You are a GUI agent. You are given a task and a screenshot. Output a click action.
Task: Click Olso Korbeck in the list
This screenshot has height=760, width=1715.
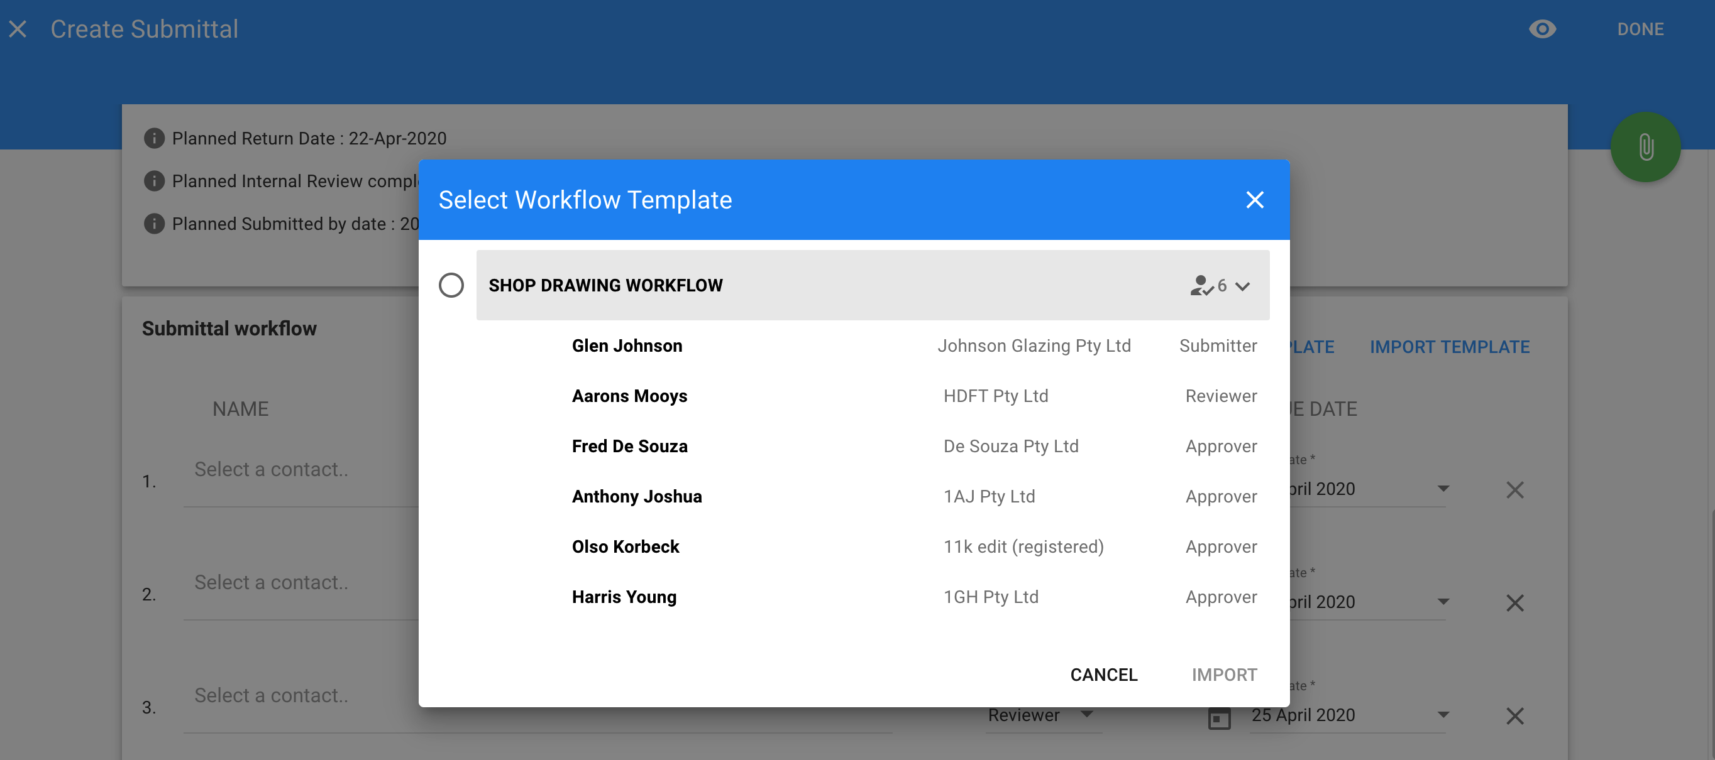click(x=626, y=546)
